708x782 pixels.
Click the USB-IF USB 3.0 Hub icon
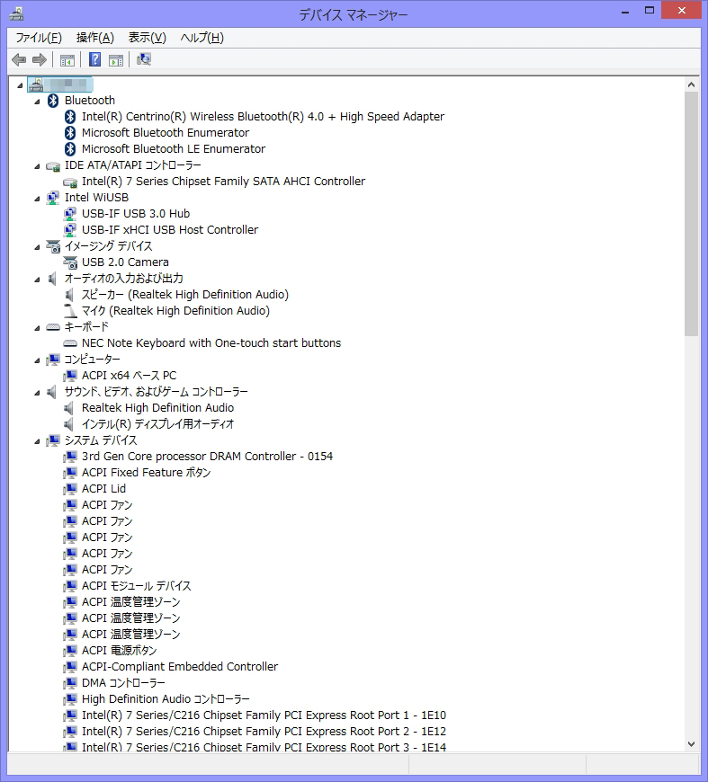click(x=70, y=214)
